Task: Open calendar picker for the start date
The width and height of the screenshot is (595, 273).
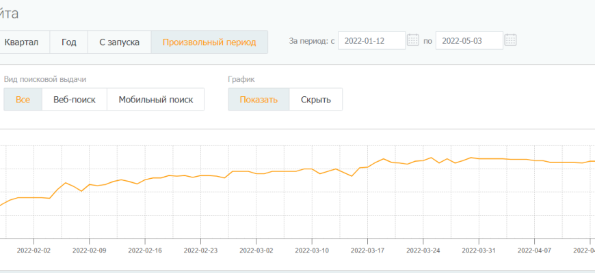Action: pyautogui.click(x=412, y=40)
